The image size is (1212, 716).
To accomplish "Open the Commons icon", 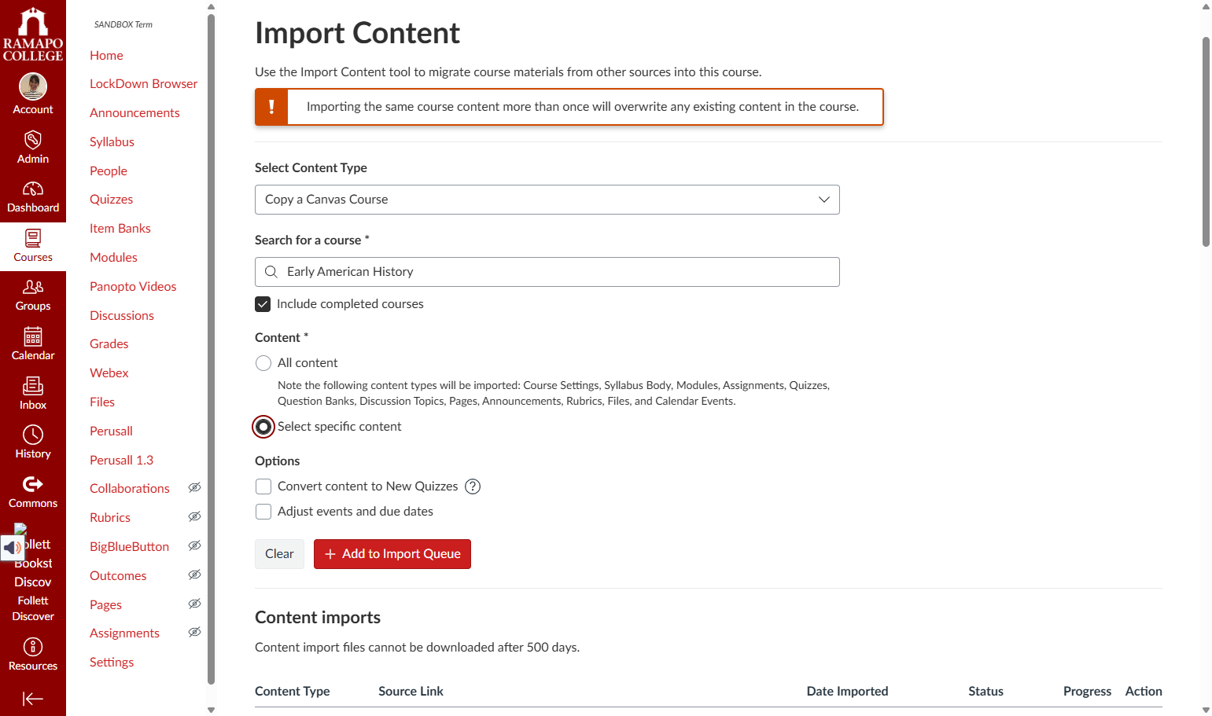I will pyautogui.click(x=33, y=484).
